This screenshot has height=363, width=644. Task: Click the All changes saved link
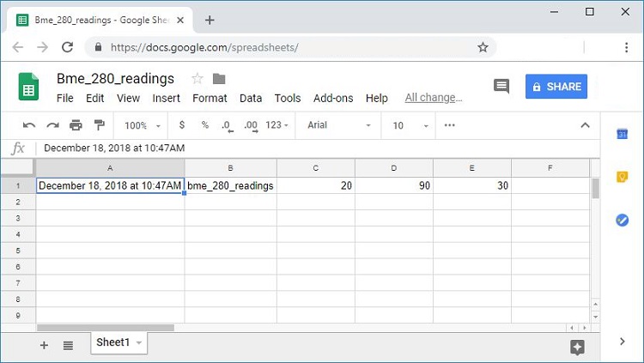coord(433,98)
